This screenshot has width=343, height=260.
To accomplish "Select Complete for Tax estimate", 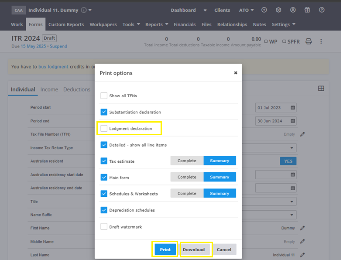I will pyautogui.click(x=187, y=161).
